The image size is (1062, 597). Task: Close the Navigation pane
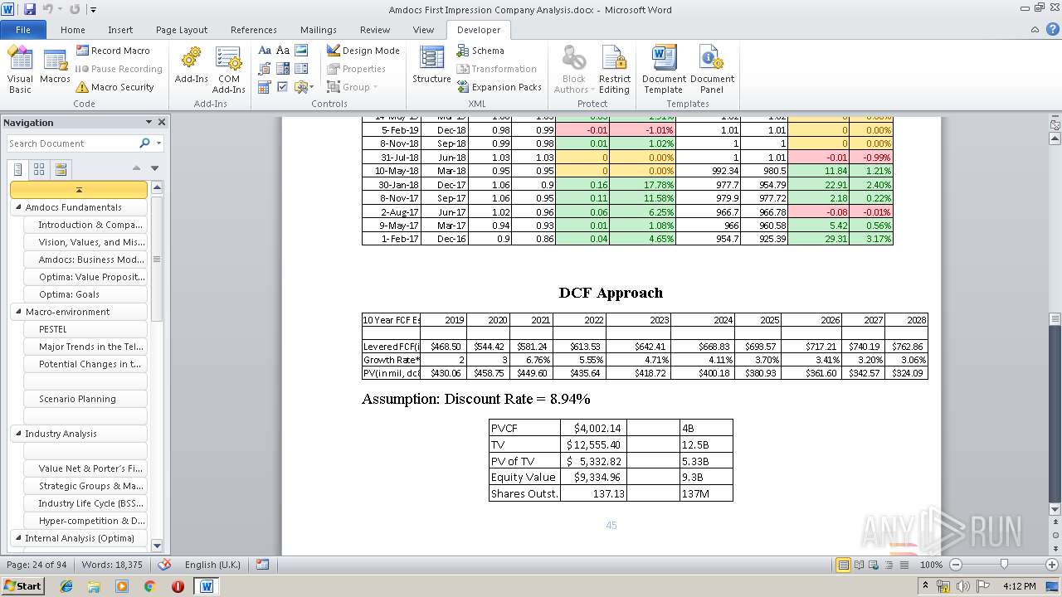click(x=162, y=122)
